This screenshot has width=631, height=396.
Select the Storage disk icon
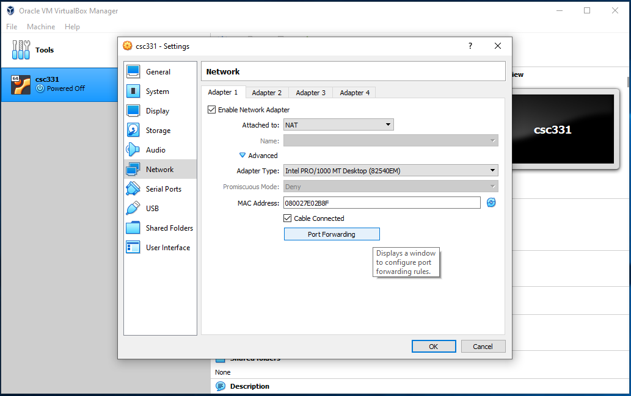click(133, 130)
